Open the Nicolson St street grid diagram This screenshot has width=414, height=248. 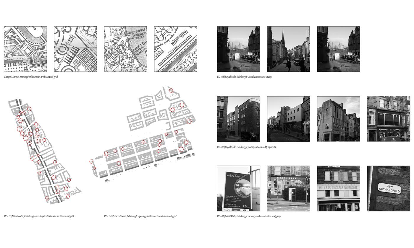tap(43, 154)
